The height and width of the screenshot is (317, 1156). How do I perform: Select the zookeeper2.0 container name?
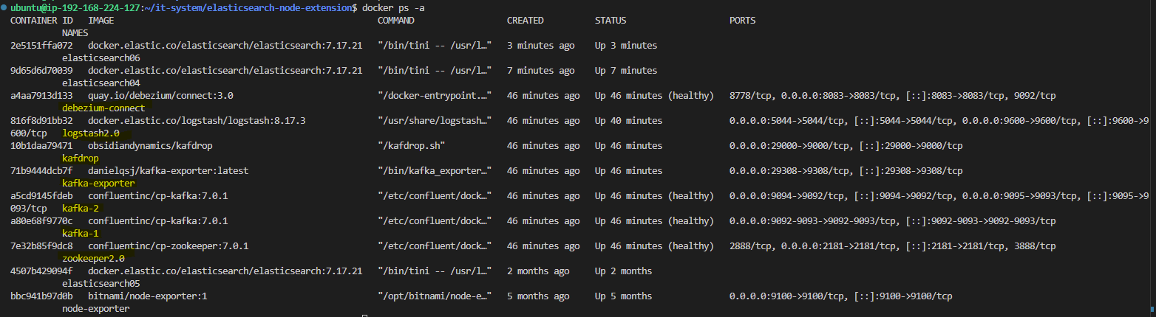[x=93, y=259]
